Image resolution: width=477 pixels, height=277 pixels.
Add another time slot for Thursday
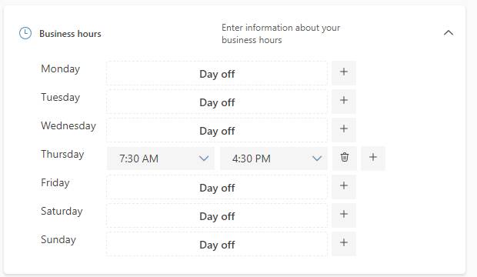373,159
